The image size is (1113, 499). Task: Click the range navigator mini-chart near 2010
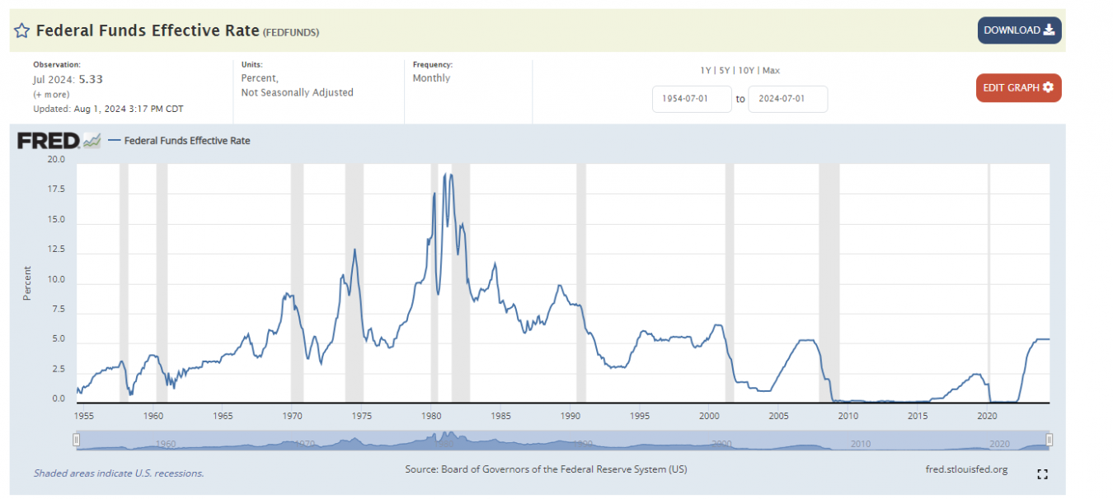860,443
